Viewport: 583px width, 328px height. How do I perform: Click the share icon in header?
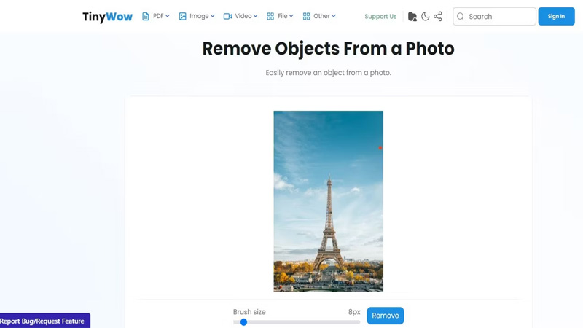point(438,16)
